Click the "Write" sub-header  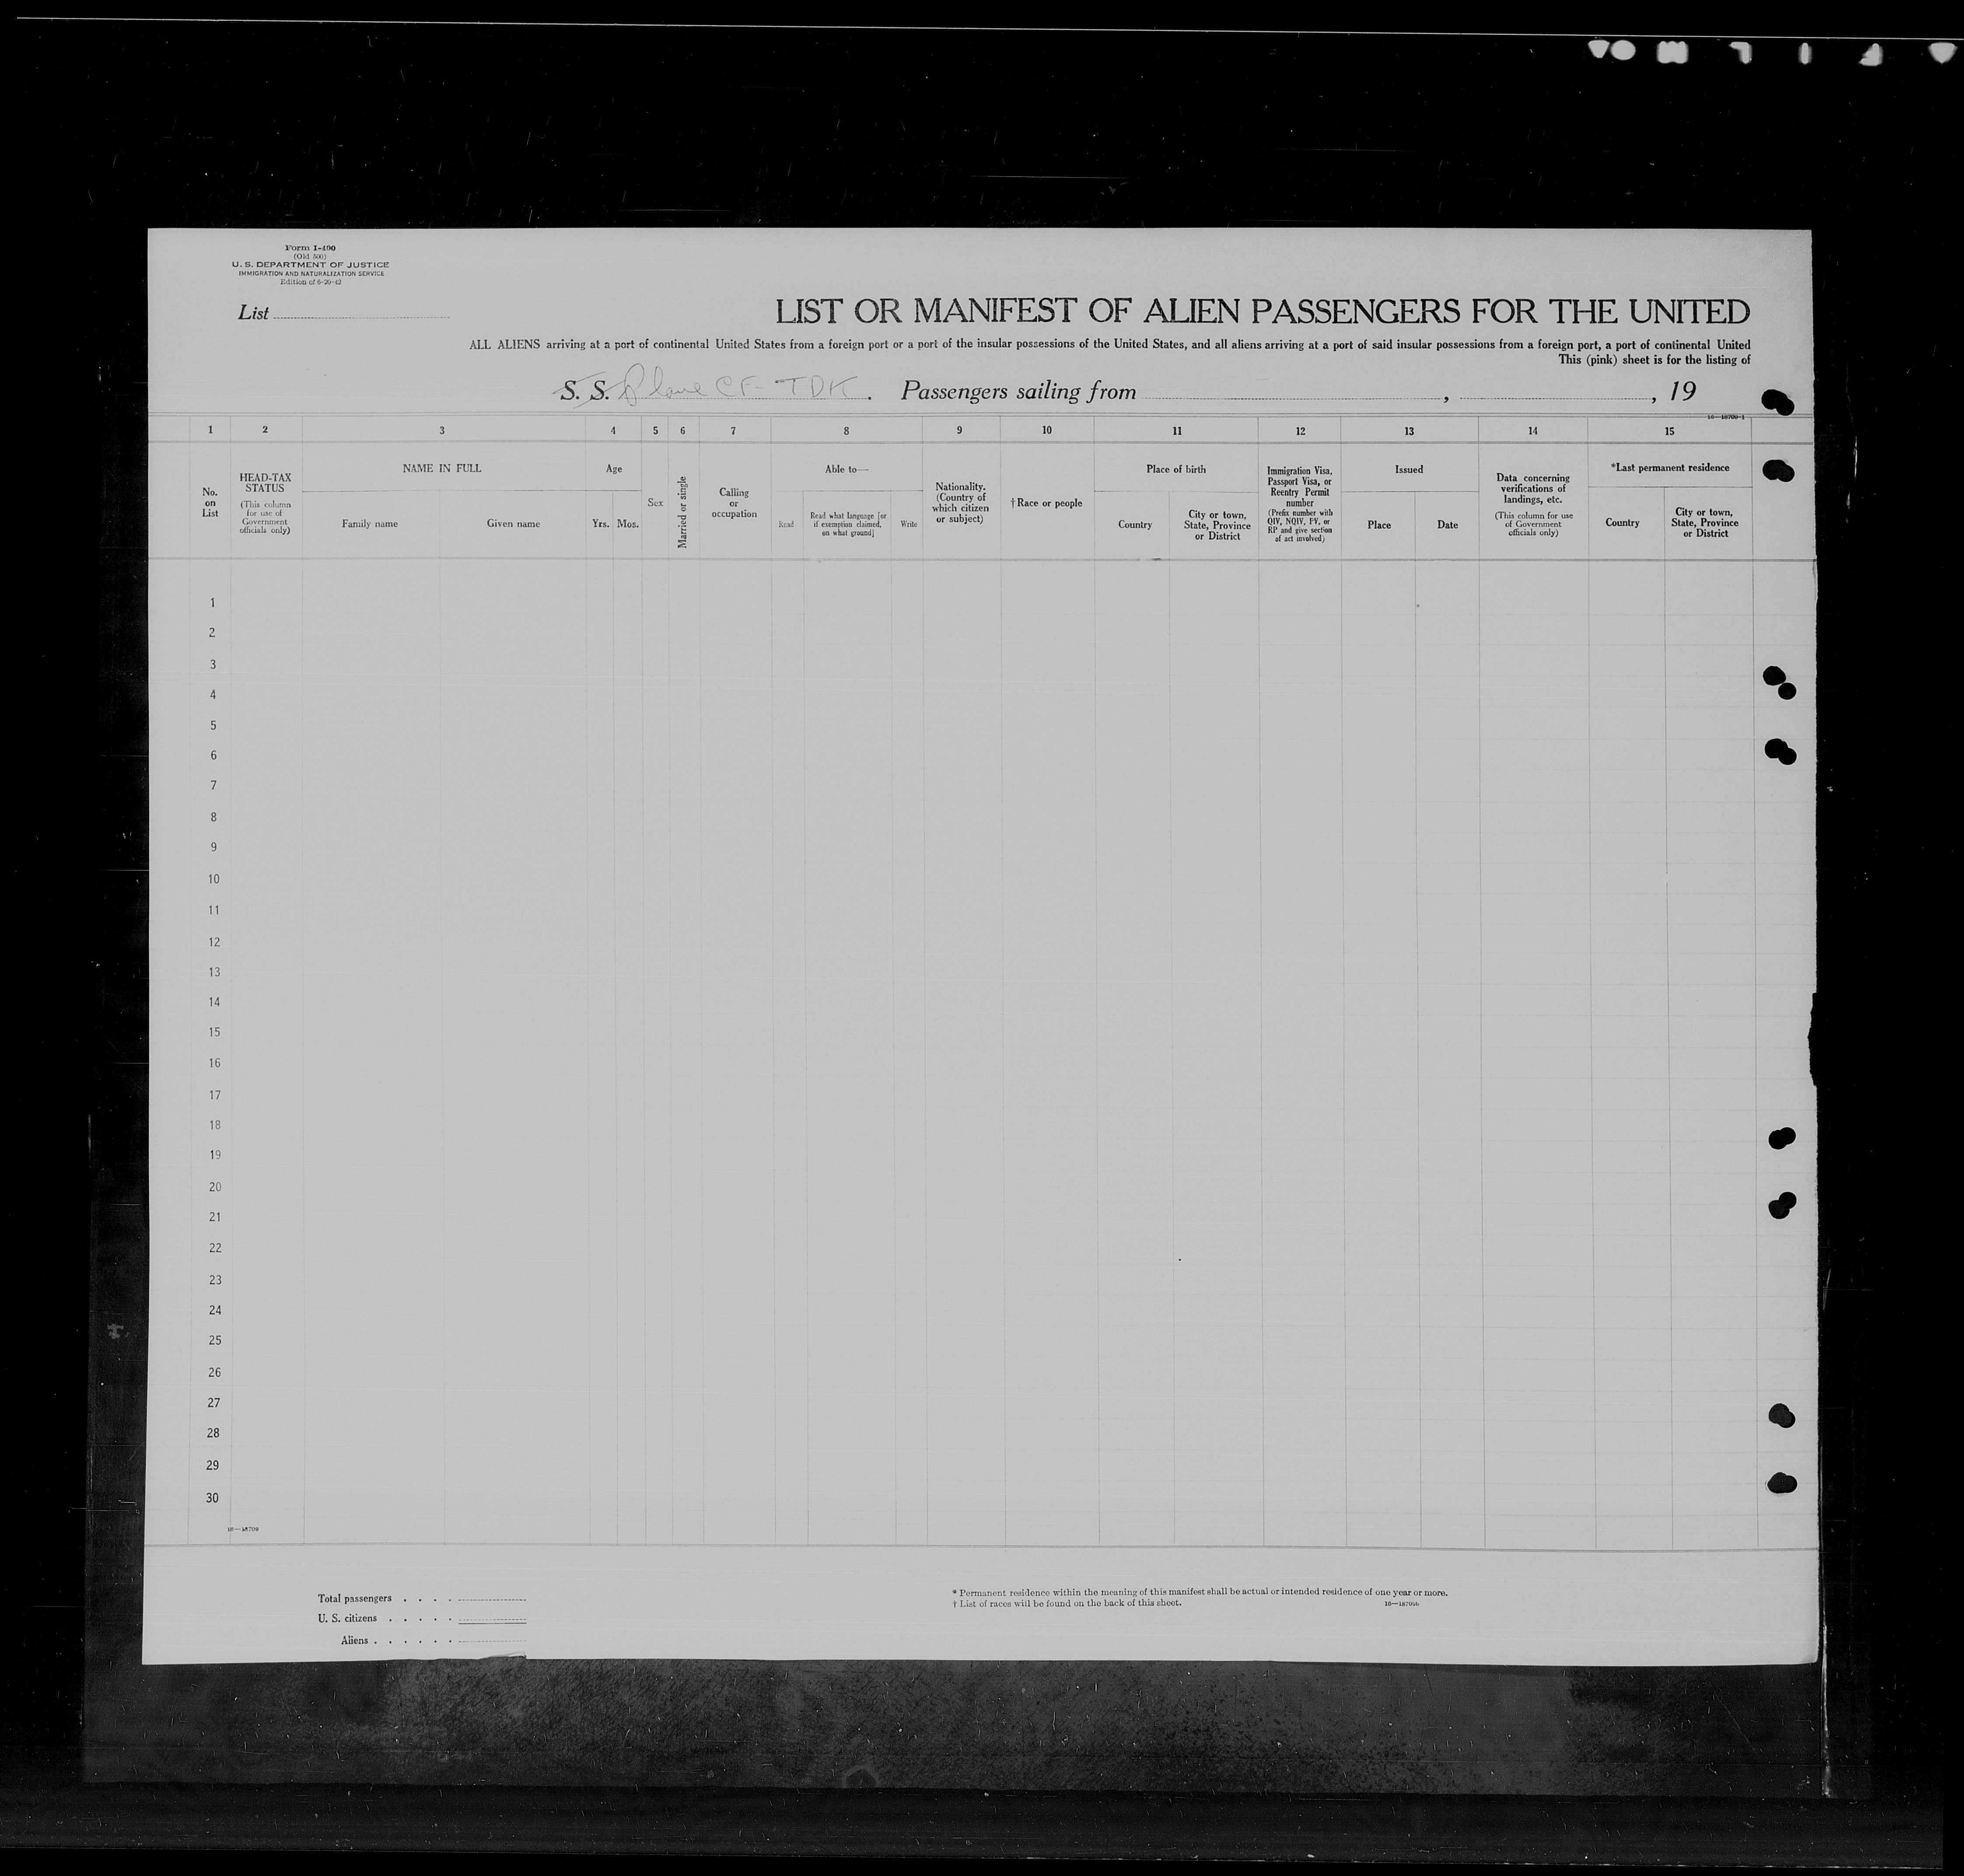click(908, 524)
